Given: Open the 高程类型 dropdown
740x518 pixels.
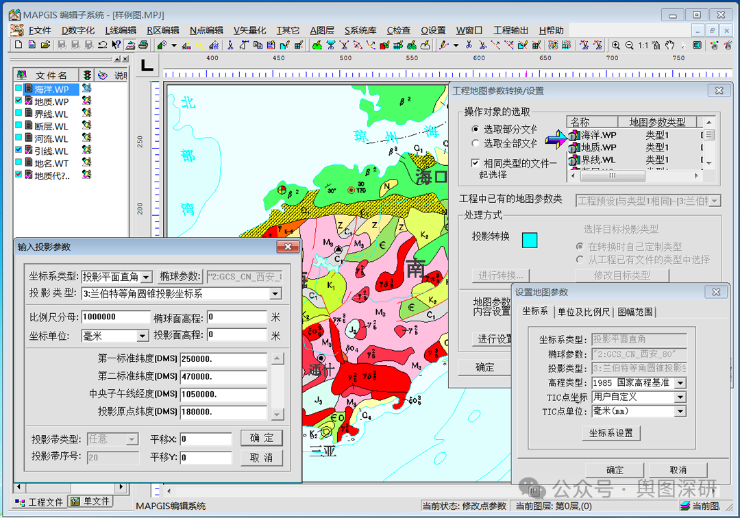Looking at the screenshot, I should click(x=680, y=383).
